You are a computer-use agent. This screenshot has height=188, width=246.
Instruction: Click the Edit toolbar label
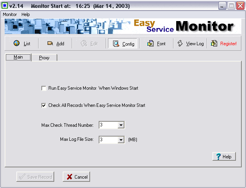pos(94,44)
